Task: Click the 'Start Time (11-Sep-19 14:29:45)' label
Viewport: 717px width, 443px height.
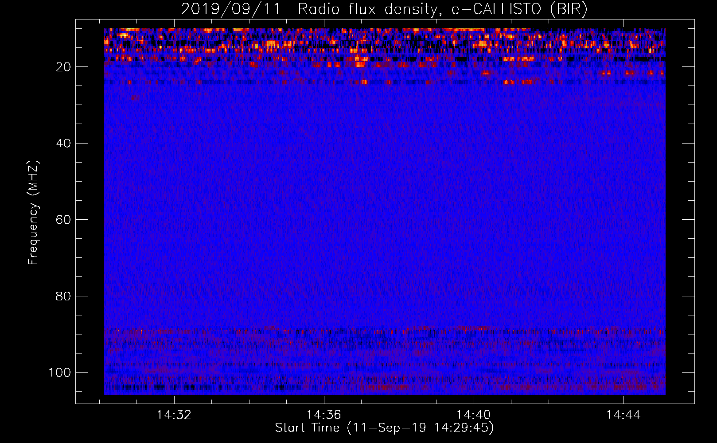Action: [x=384, y=428]
